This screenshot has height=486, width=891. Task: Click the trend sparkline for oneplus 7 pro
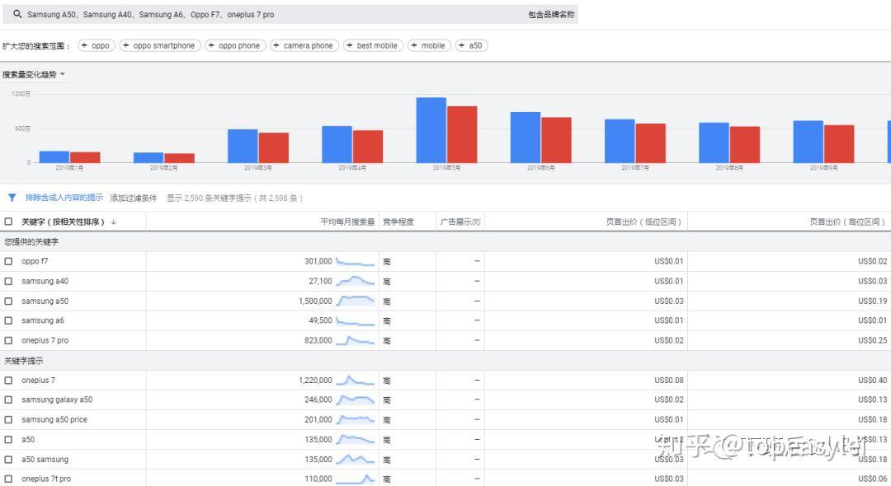[x=355, y=340]
